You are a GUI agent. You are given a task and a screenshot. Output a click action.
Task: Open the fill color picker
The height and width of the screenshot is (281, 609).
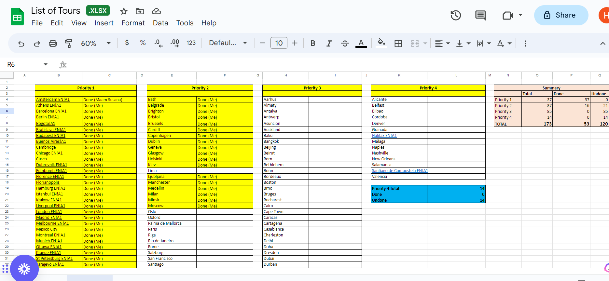pos(381,43)
